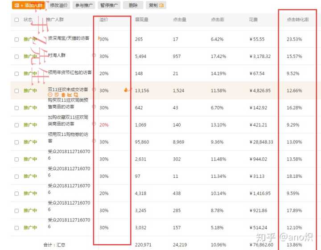The image size is (321, 250).
Task: Click the delete trash icon in highlighted row
Action: (63, 95)
